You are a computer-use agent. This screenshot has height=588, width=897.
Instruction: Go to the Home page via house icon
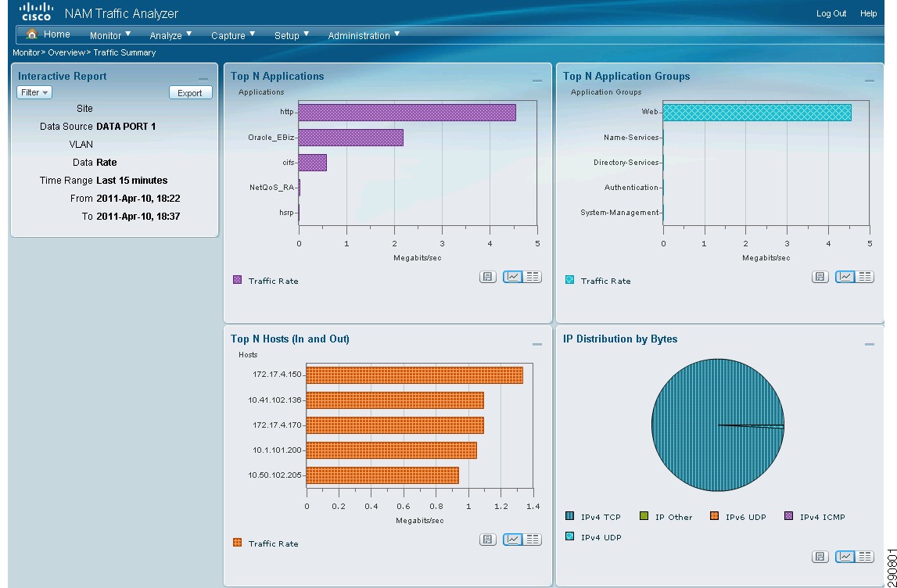coord(32,34)
